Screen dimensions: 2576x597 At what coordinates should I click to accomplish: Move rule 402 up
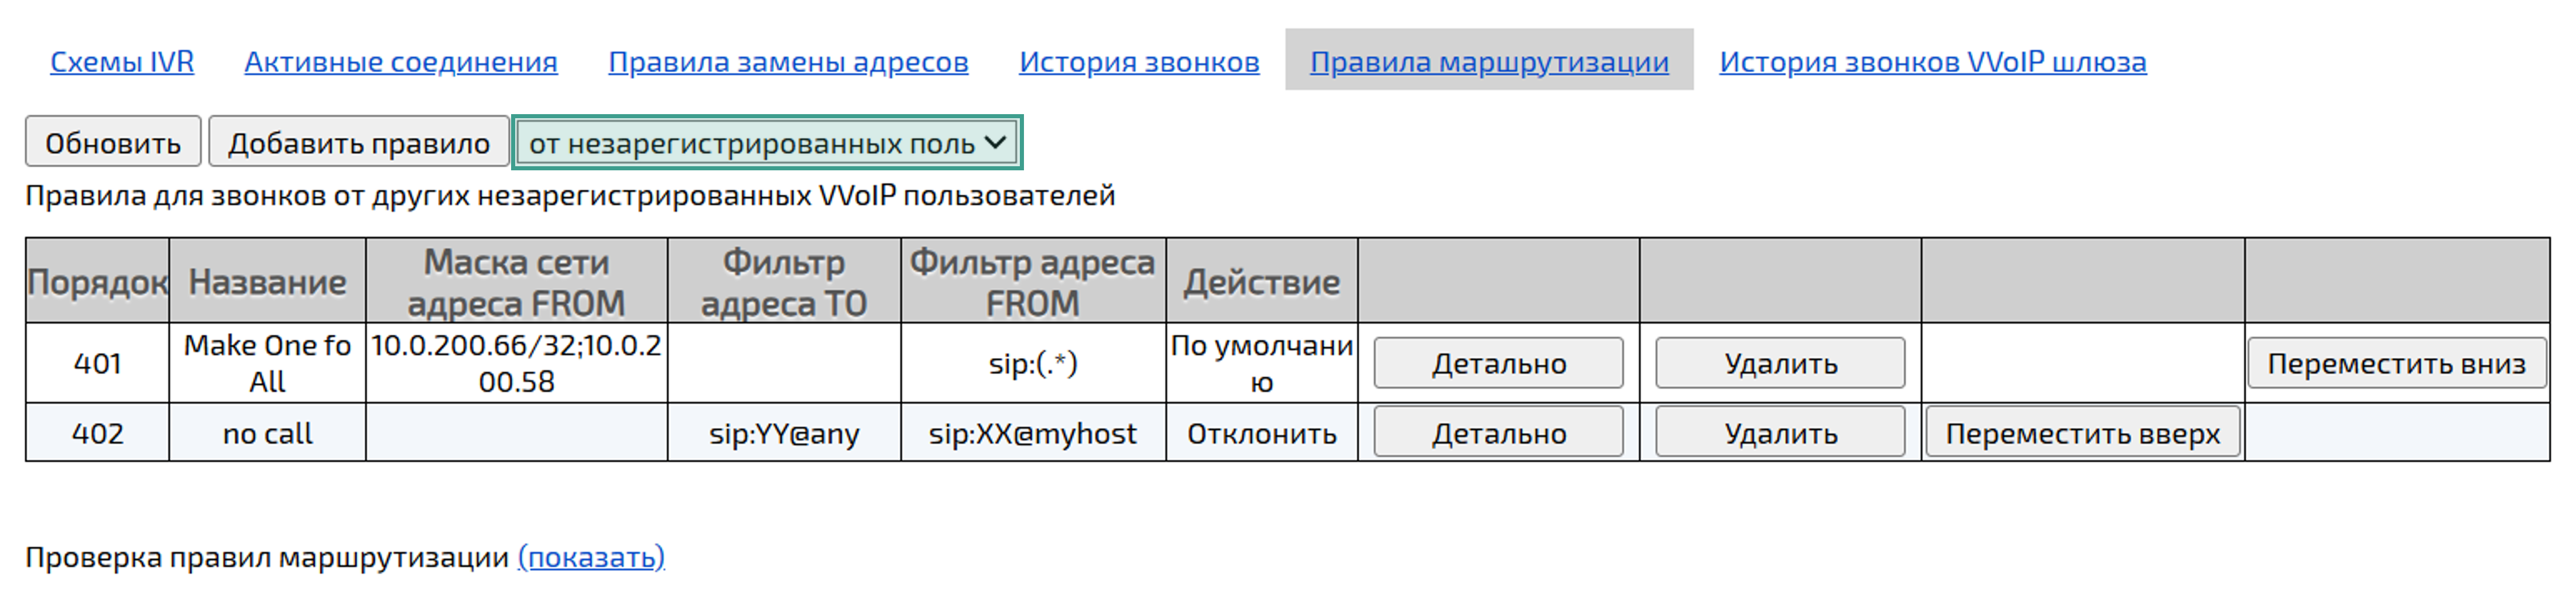coord(2081,433)
